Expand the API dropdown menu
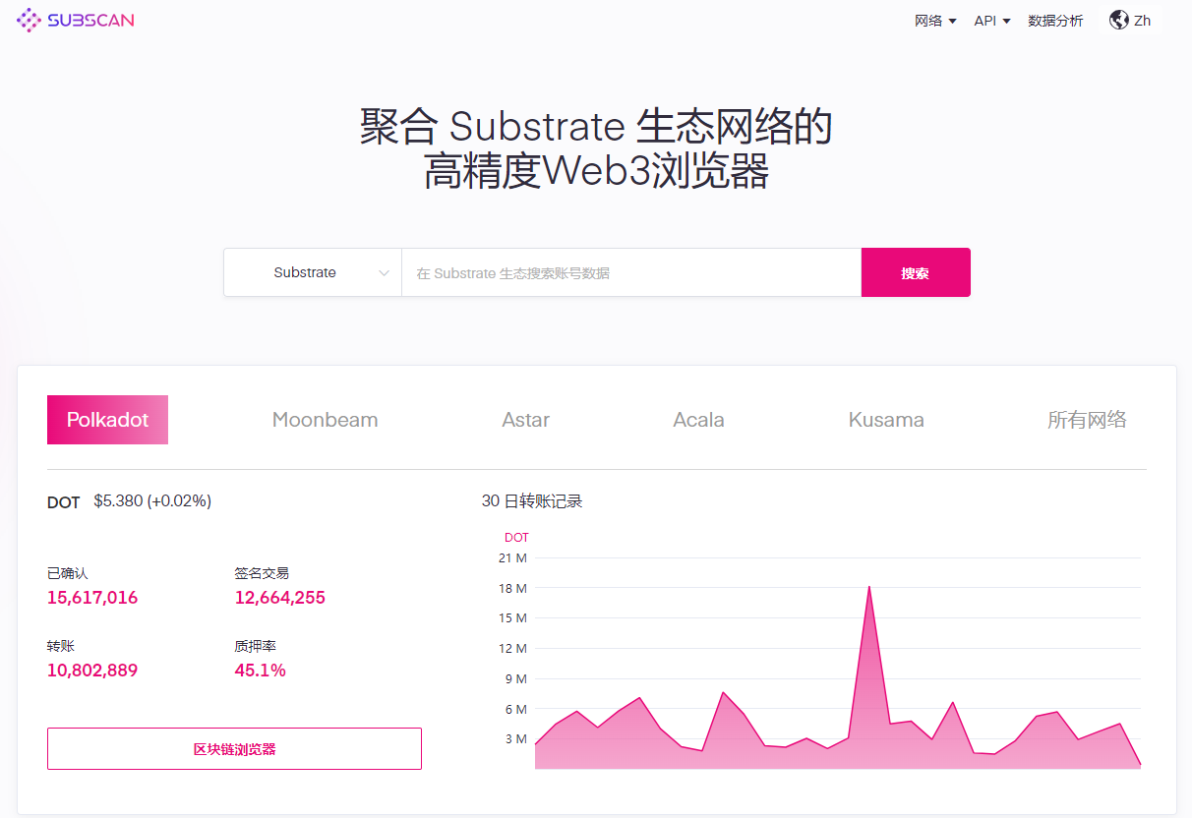 (991, 21)
